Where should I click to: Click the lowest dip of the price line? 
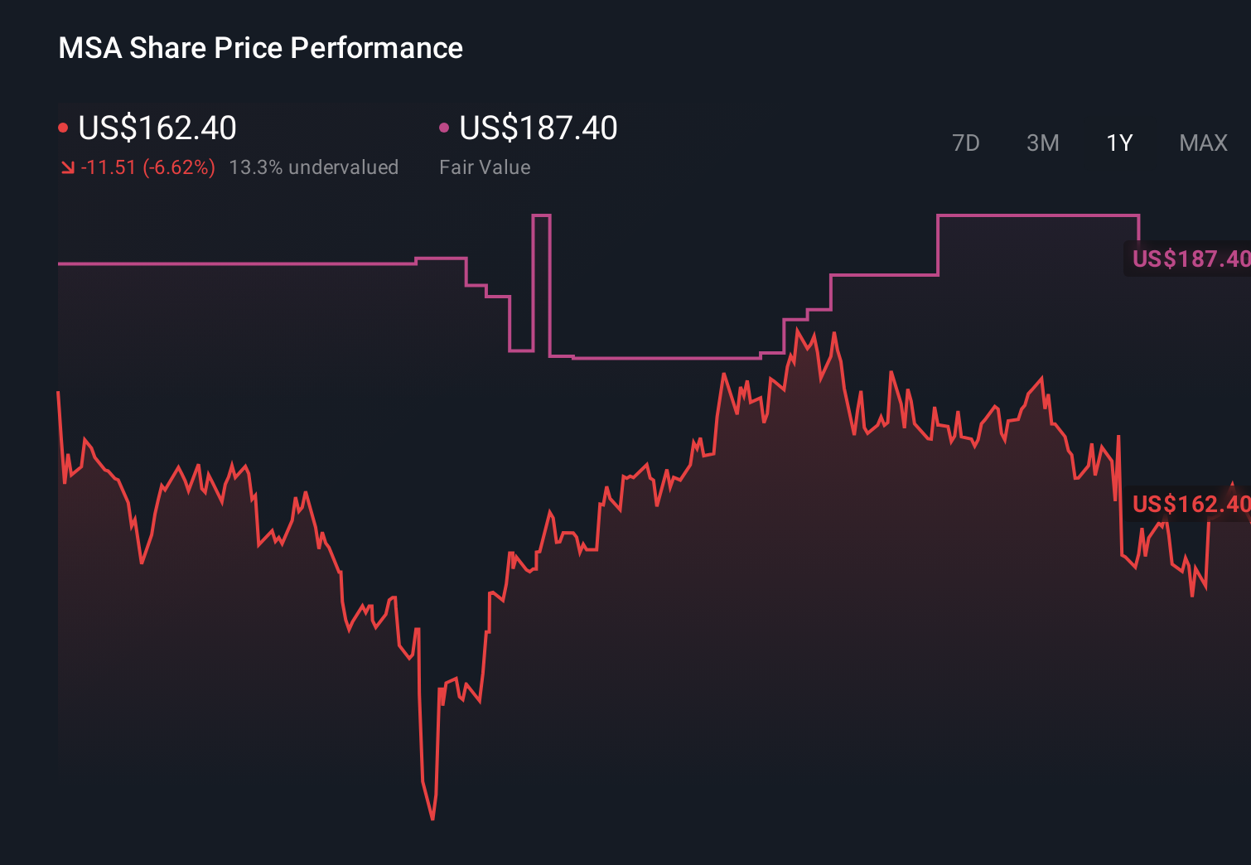(x=432, y=819)
